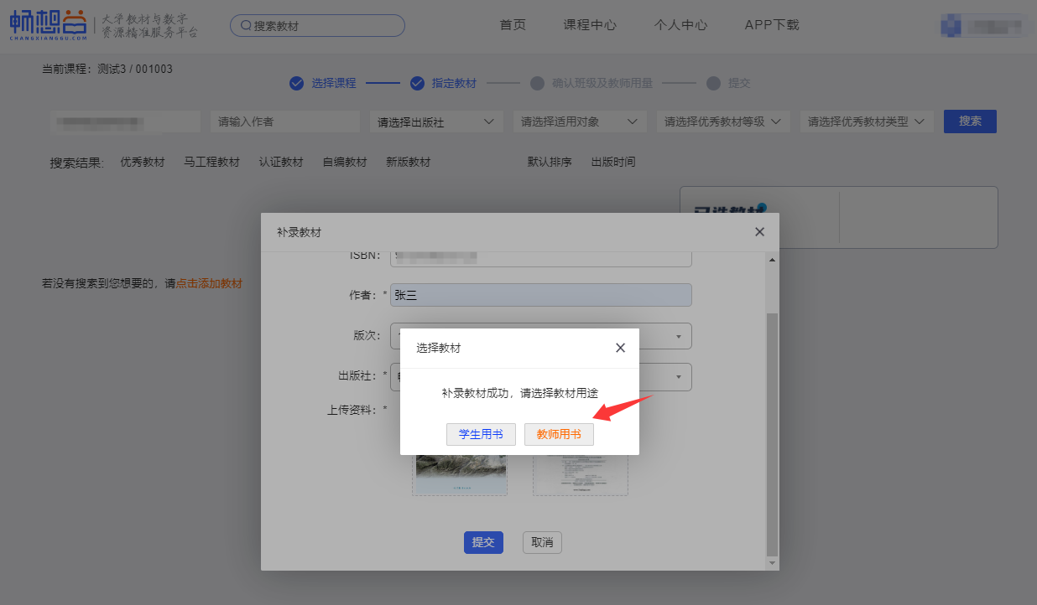Click the 教师用书 button
The height and width of the screenshot is (605, 1037).
click(559, 434)
